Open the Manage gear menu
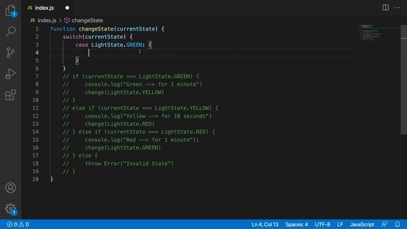This screenshot has width=407, height=229. [10, 209]
